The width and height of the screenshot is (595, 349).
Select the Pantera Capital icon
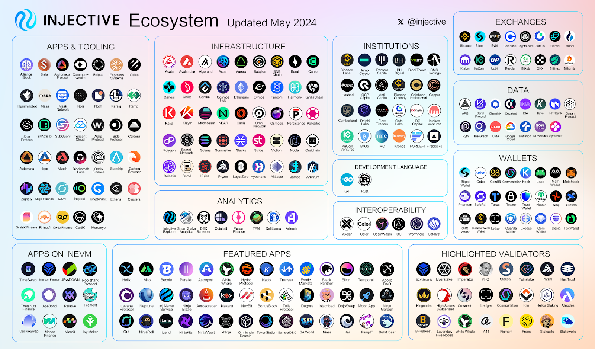coord(382,60)
